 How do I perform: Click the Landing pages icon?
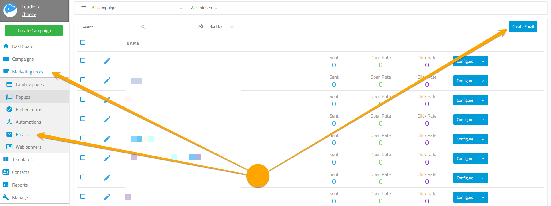[9, 84]
